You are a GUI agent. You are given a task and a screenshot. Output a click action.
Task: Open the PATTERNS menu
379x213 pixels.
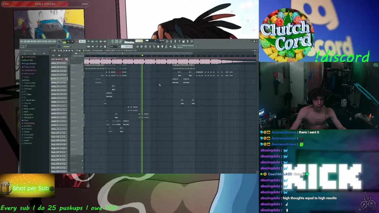[x=33, y=41]
